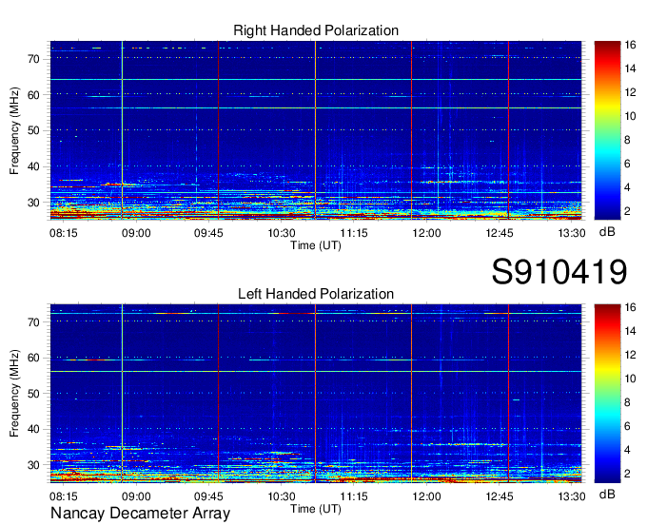Screen dimensions: 647x525
Task: Click the top plot's 'Frequency (MHz)' axis label
Action: coord(14,130)
